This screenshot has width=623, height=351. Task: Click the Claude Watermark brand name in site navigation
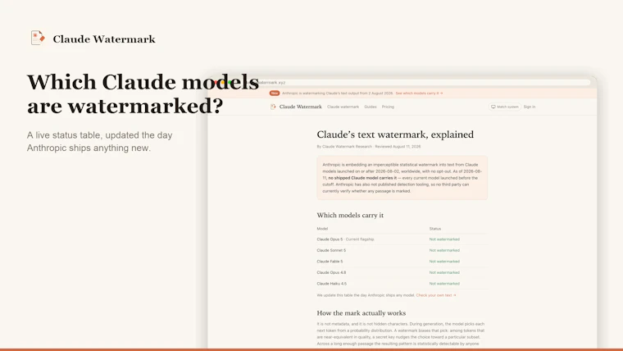[x=300, y=107]
